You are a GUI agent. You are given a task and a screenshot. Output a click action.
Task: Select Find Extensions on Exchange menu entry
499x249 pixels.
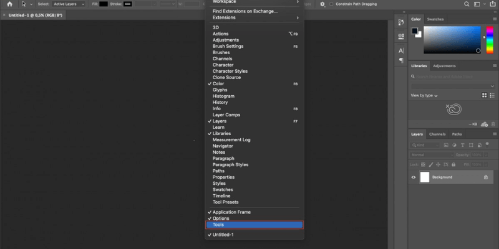[x=245, y=11]
